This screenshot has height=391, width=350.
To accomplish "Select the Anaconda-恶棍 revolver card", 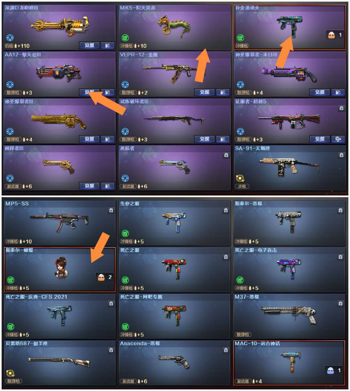I will (175, 362).
